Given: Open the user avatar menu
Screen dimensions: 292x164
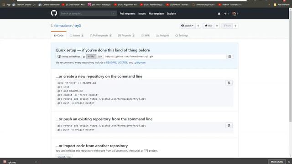Looking at the screenshot, I should click(x=235, y=14).
